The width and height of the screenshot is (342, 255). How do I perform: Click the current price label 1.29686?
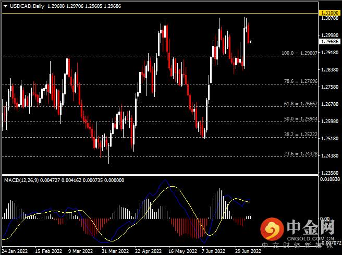(329, 41)
